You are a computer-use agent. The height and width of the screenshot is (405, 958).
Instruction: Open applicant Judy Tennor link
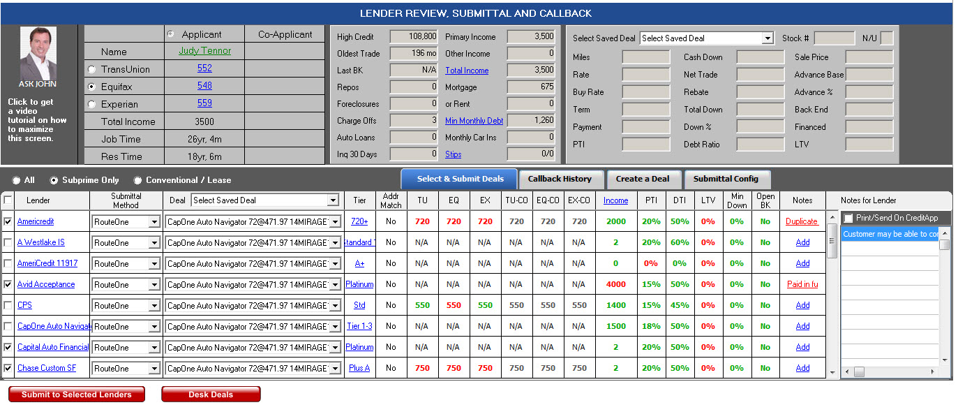point(204,51)
